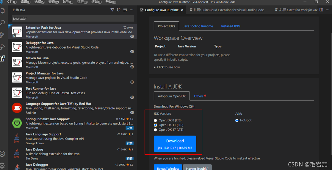
Task: Open 查看(V) menu
Action: pyautogui.click(x=54, y=2)
